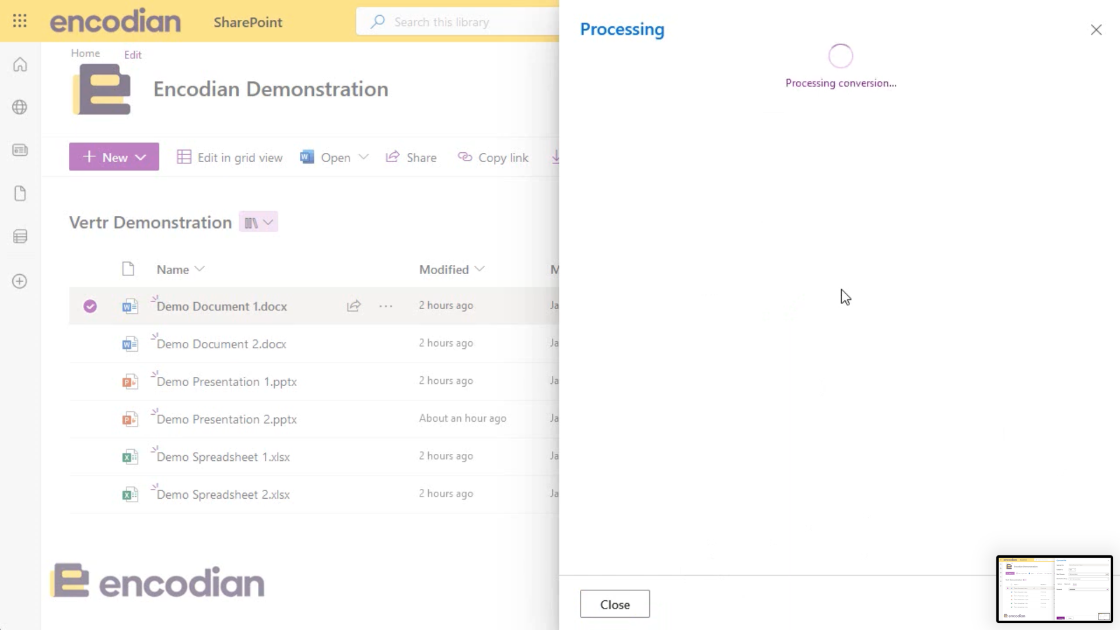Click the Download arrow icon in command bar
The height and width of the screenshot is (630, 1120).
[x=555, y=157]
